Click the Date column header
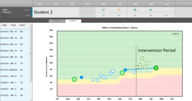This screenshot has height=101, width=192. (4, 25)
